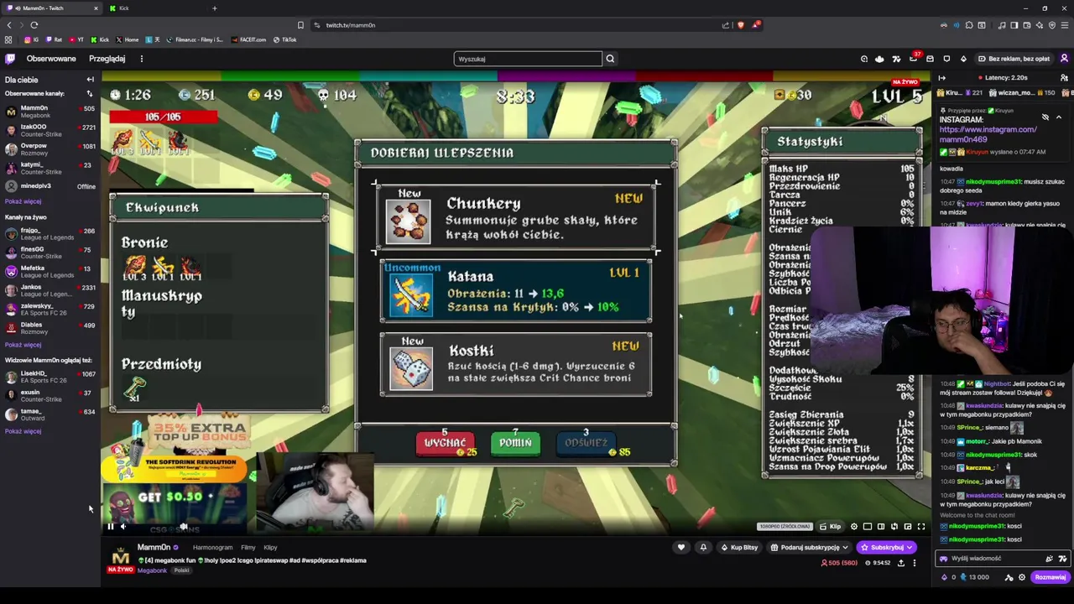The height and width of the screenshot is (604, 1074).
Task: Click the Brave Shields lion icon
Action: [740, 25]
